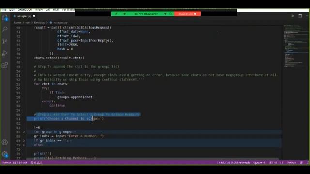Click the horizontal scrollbar under the editor
This screenshot has width=310, height=174.
tap(152, 159)
